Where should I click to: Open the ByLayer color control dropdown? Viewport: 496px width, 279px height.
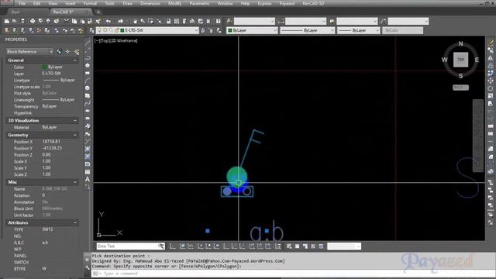click(275, 30)
